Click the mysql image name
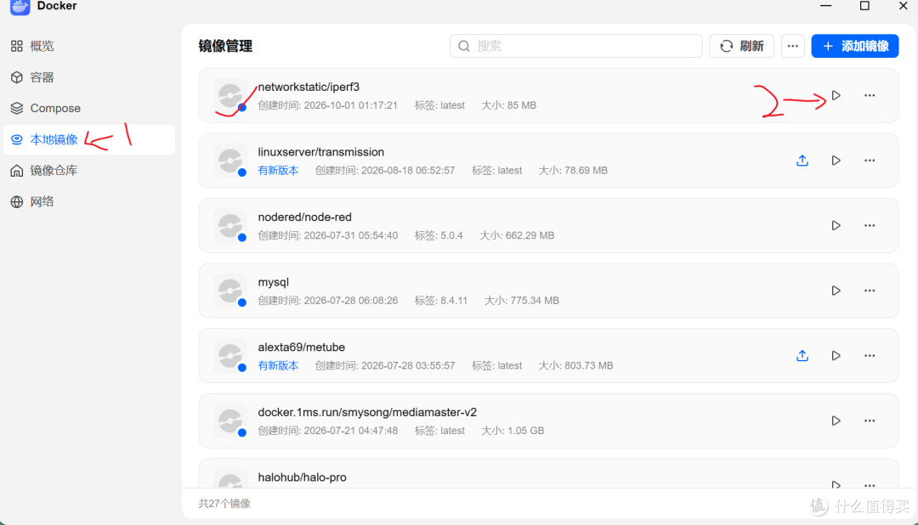The height and width of the screenshot is (525, 918). click(274, 282)
